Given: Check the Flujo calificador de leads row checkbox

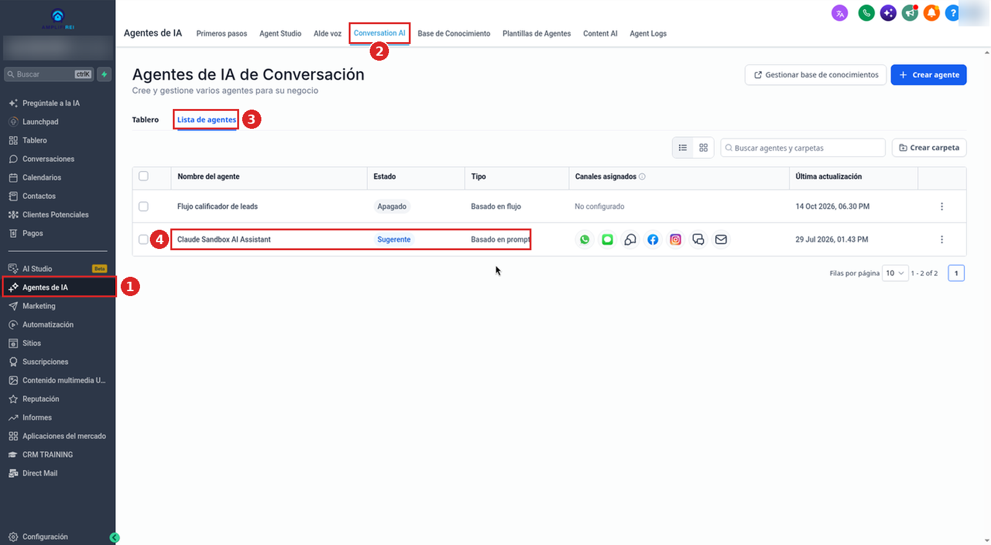Looking at the screenshot, I should click(144, 206).
